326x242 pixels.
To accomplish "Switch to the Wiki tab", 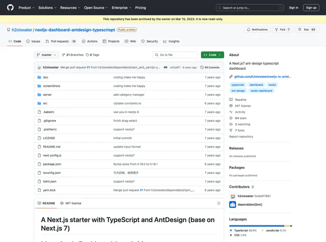I will 130,41.
